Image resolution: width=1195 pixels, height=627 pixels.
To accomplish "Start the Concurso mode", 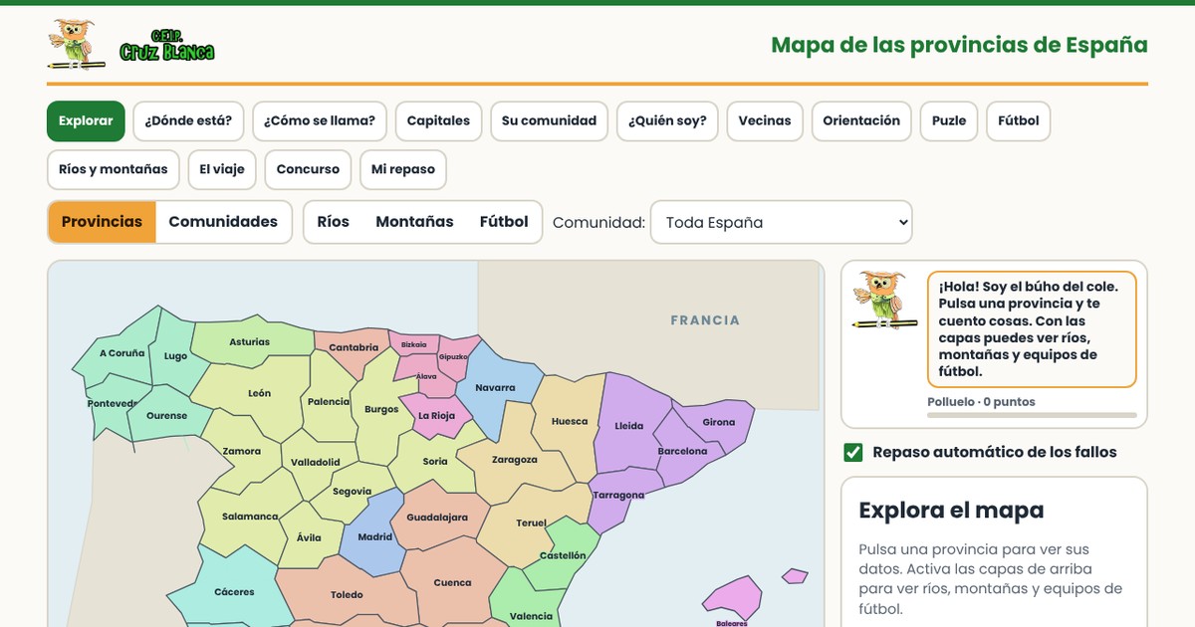I will click(x=308, y=169).
